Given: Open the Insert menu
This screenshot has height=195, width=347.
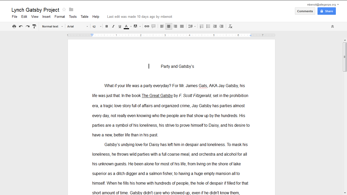Looking at the screenshot, I should 46,17.
